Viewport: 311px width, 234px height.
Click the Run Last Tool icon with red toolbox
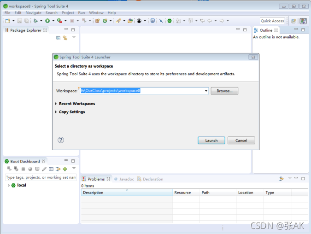59,21
